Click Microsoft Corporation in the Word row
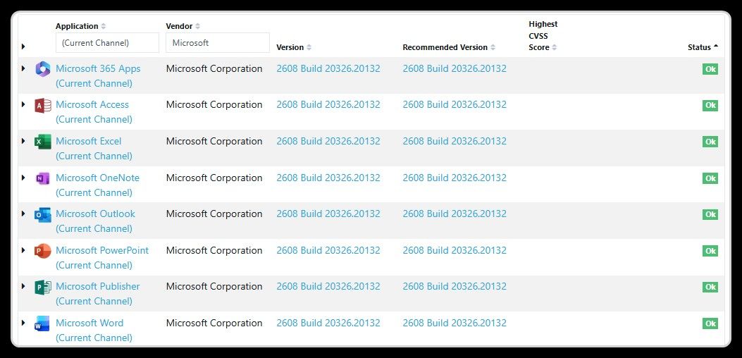This screenshot has height=358, width=742. coord(214,323)
